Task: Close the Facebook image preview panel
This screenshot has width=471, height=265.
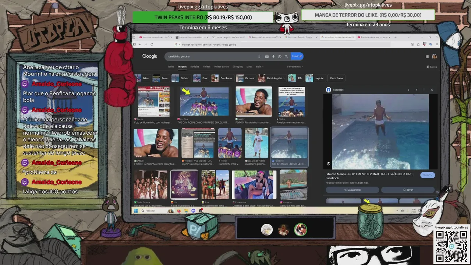Action: tap(432, 90)
